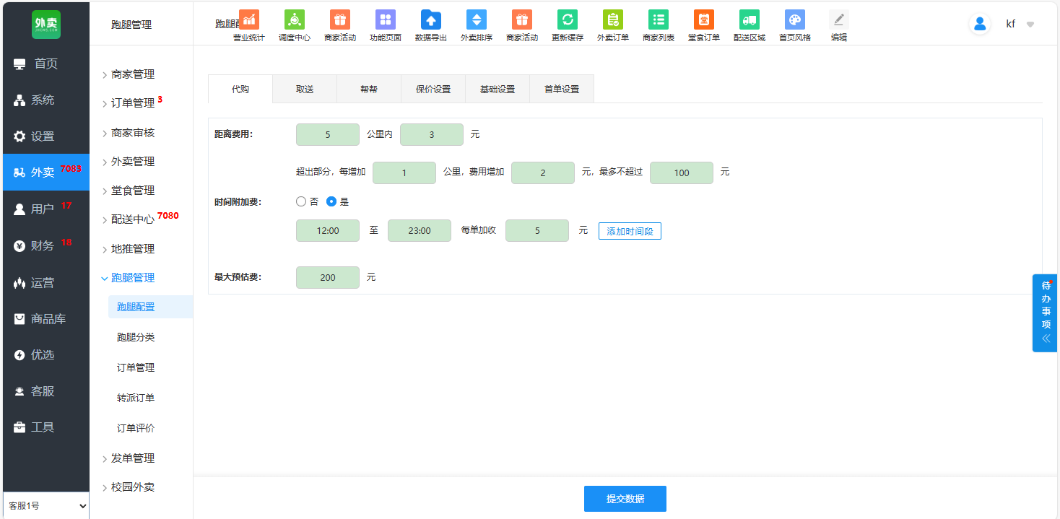Open the 首页风格 palette icon
This screenshot has height=519, width=1060.
coord(794,20)
